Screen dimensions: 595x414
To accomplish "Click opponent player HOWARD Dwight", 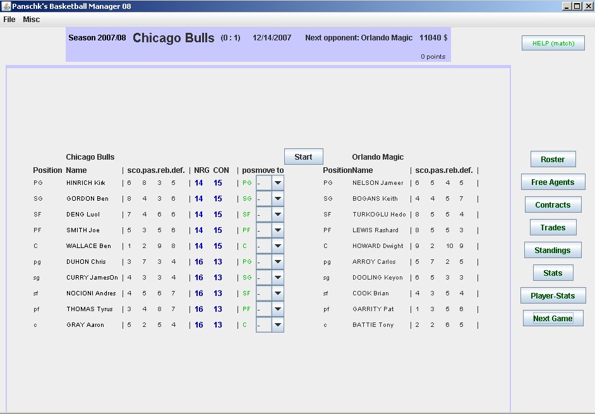I will click(x=378, y=246).
